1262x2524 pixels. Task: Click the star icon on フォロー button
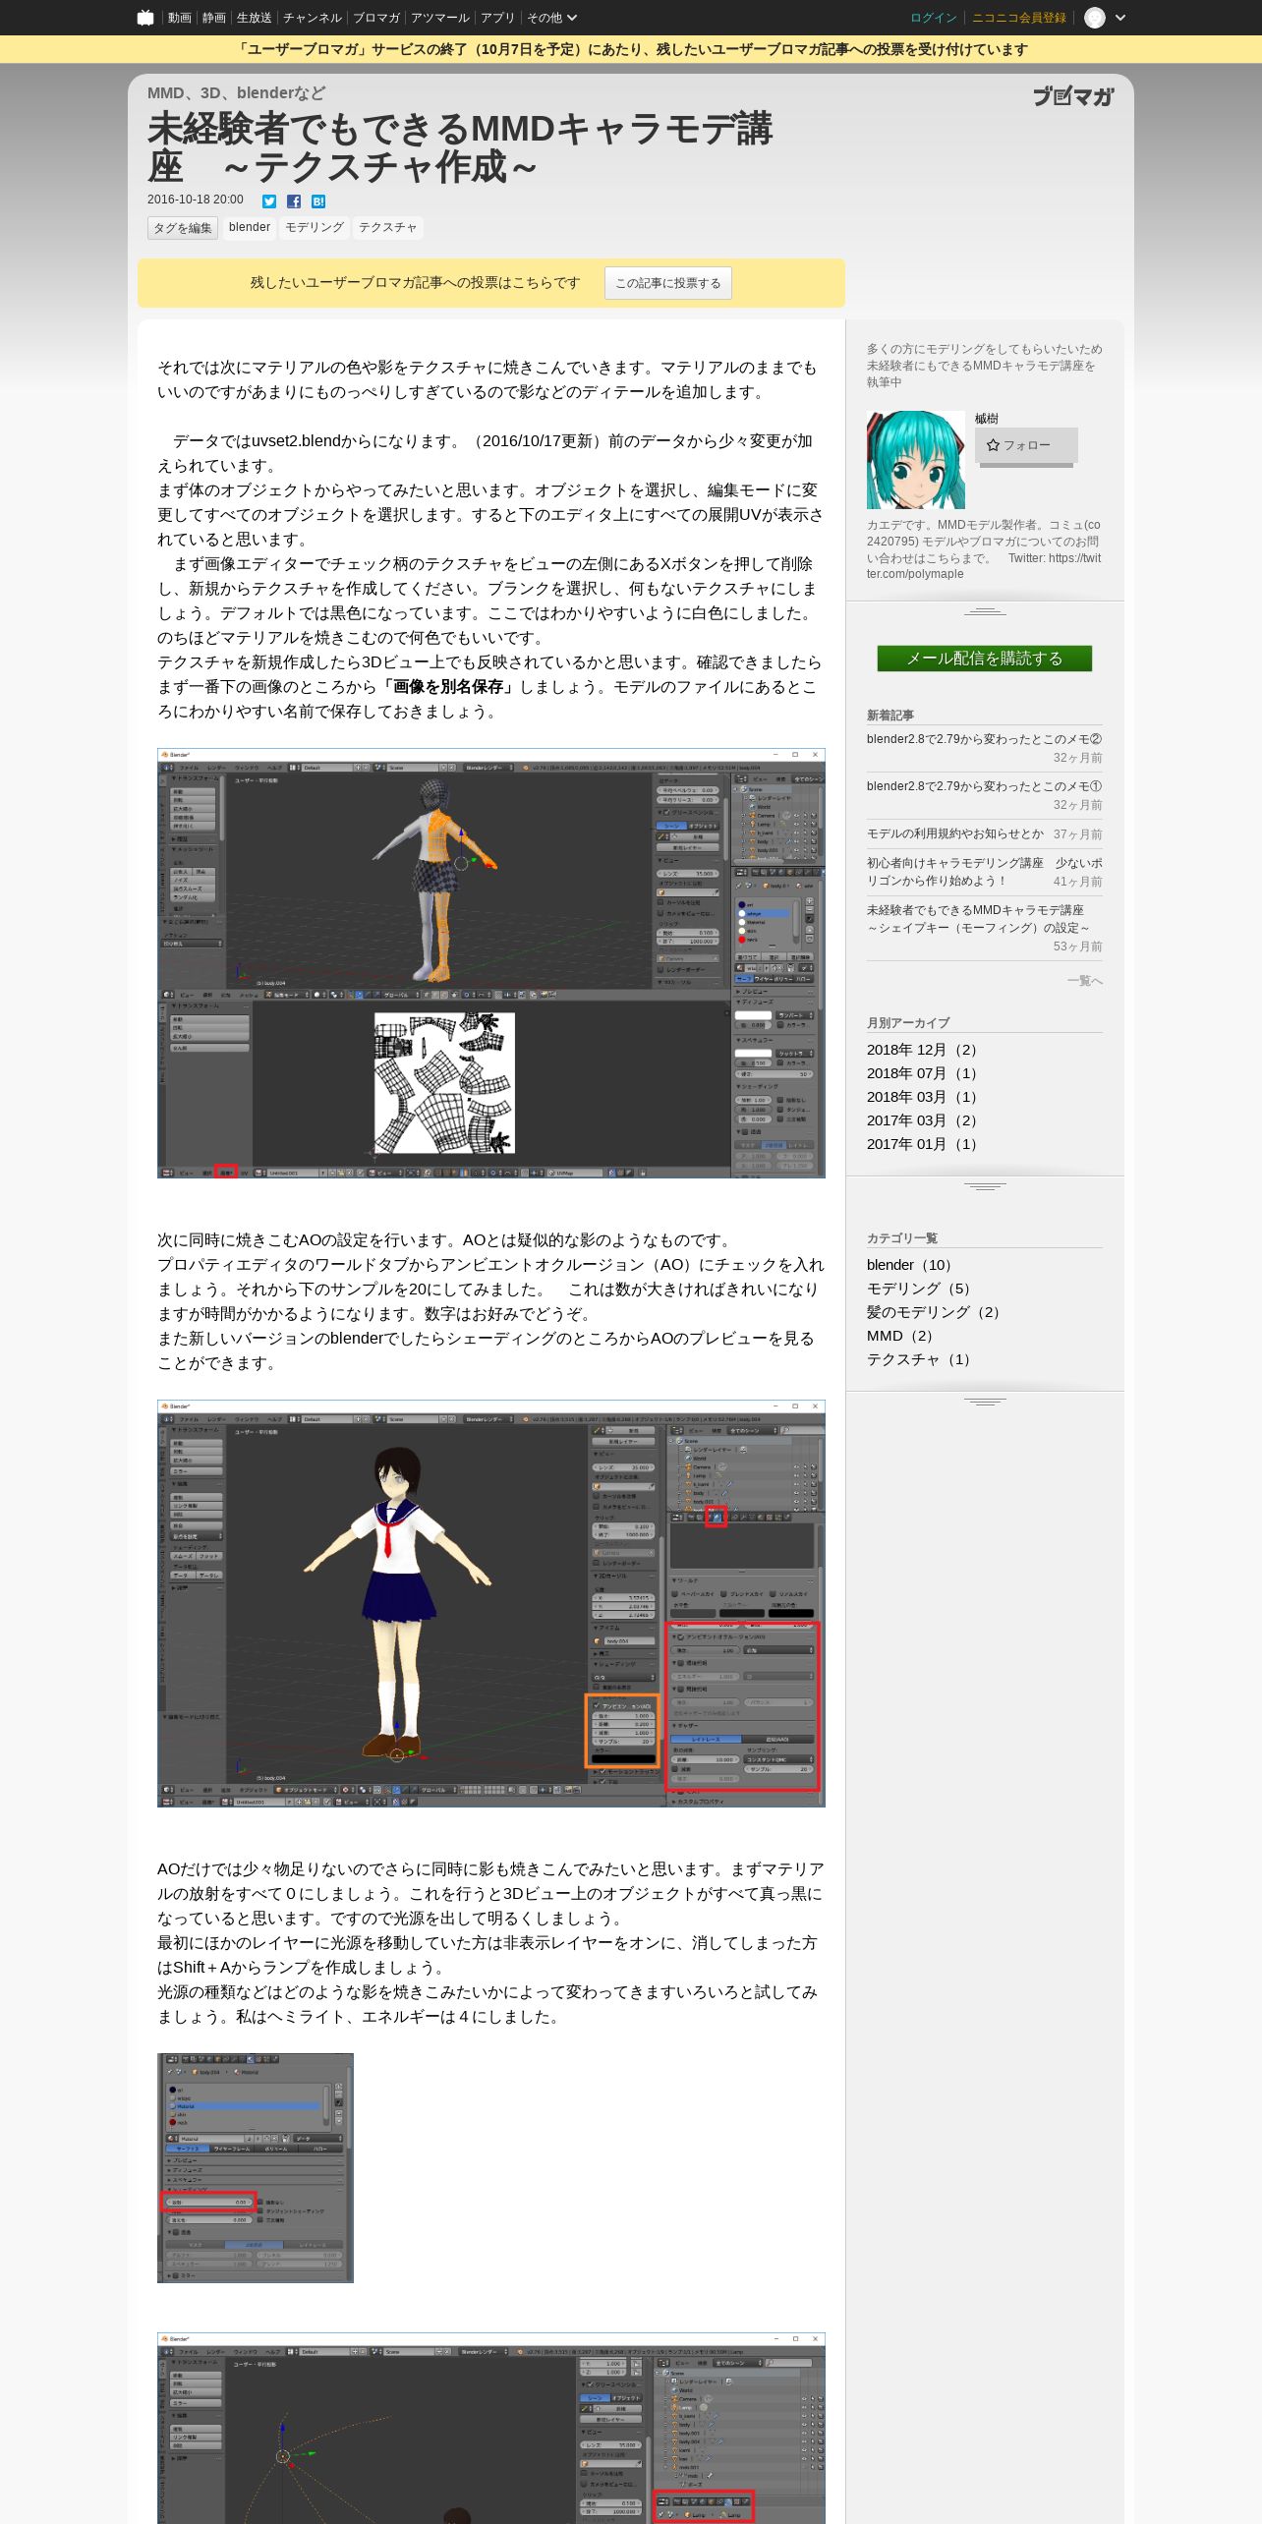(993, 445)
